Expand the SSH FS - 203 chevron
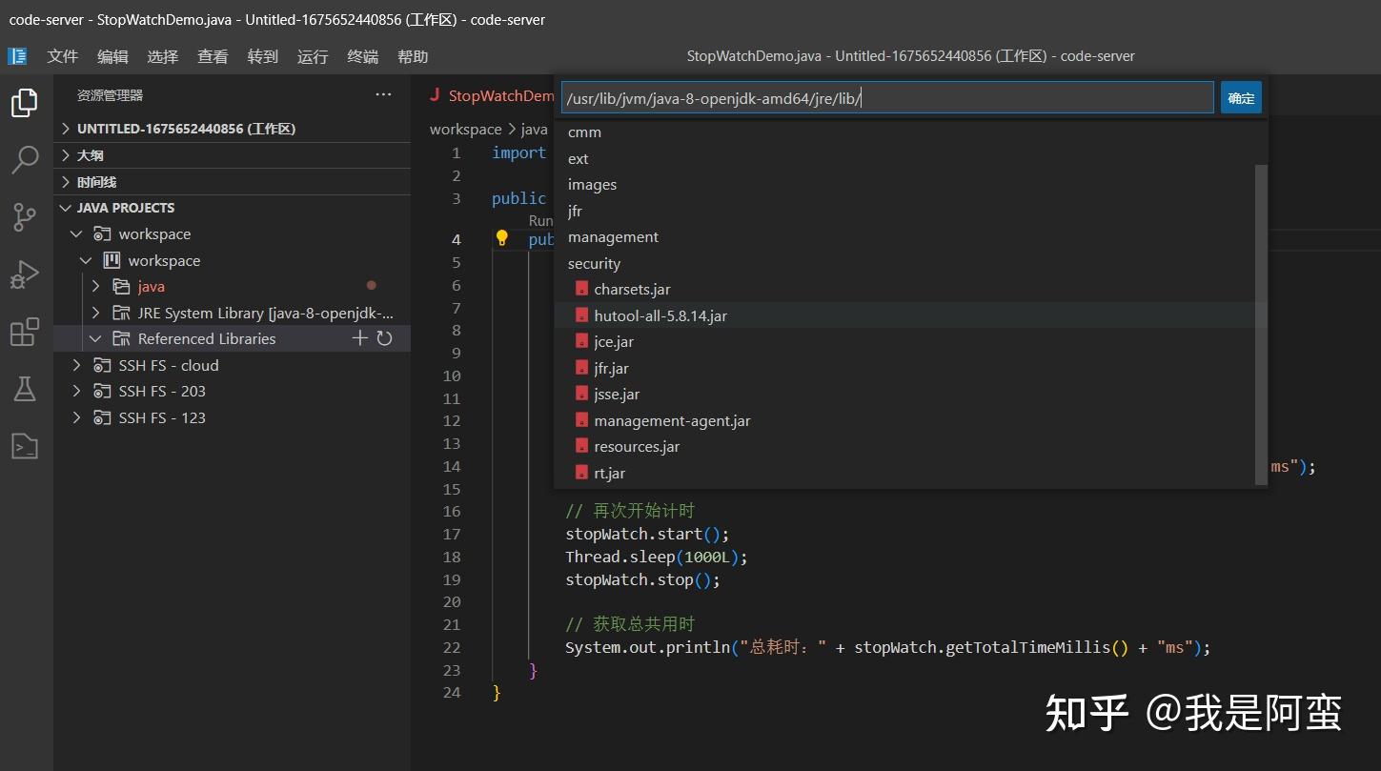 77,391
